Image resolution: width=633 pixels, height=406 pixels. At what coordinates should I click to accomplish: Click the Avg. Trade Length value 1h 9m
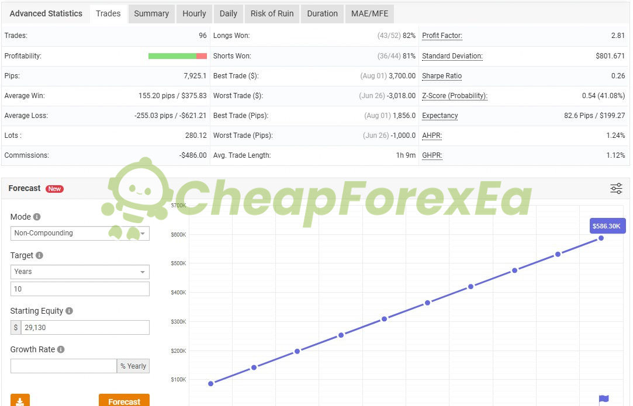pyautogui.click(x=406, y=155)
